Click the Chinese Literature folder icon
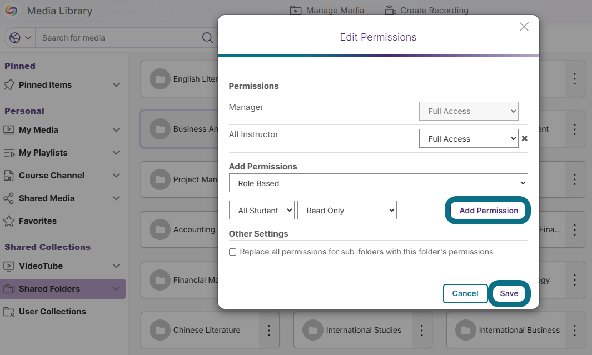592x355 pixels. point(160,330)
